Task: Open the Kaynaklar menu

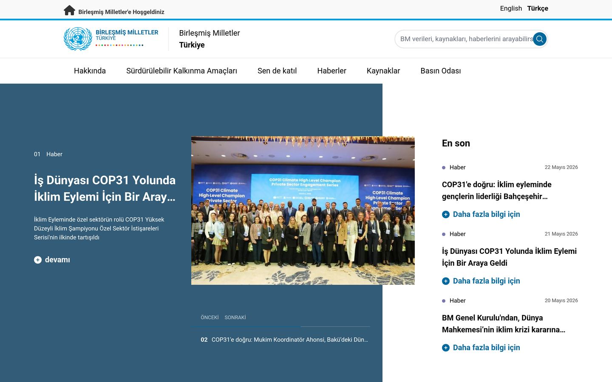Action: pos(383,71)
